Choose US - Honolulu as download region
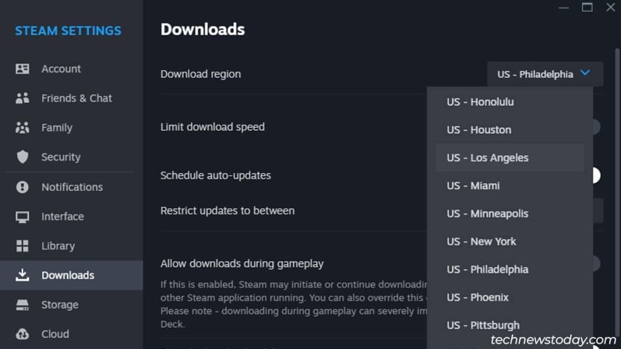The width and height of the screenshot is (621, 349). 480,102
